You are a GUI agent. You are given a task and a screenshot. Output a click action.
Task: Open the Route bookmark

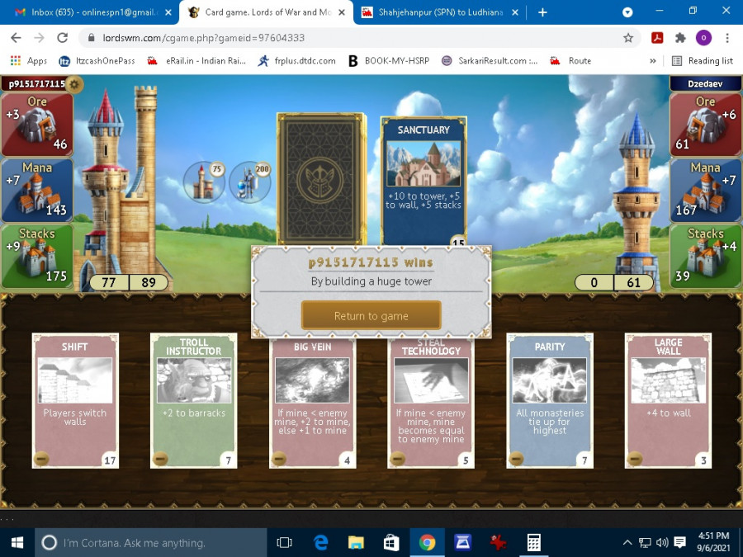570,60
